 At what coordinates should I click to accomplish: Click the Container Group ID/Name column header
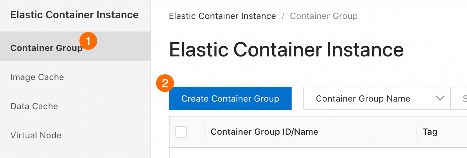(264, 132)
